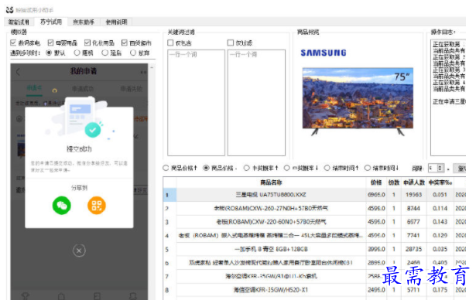Switch to the 淘宝试用 tab

coord(19,22)
